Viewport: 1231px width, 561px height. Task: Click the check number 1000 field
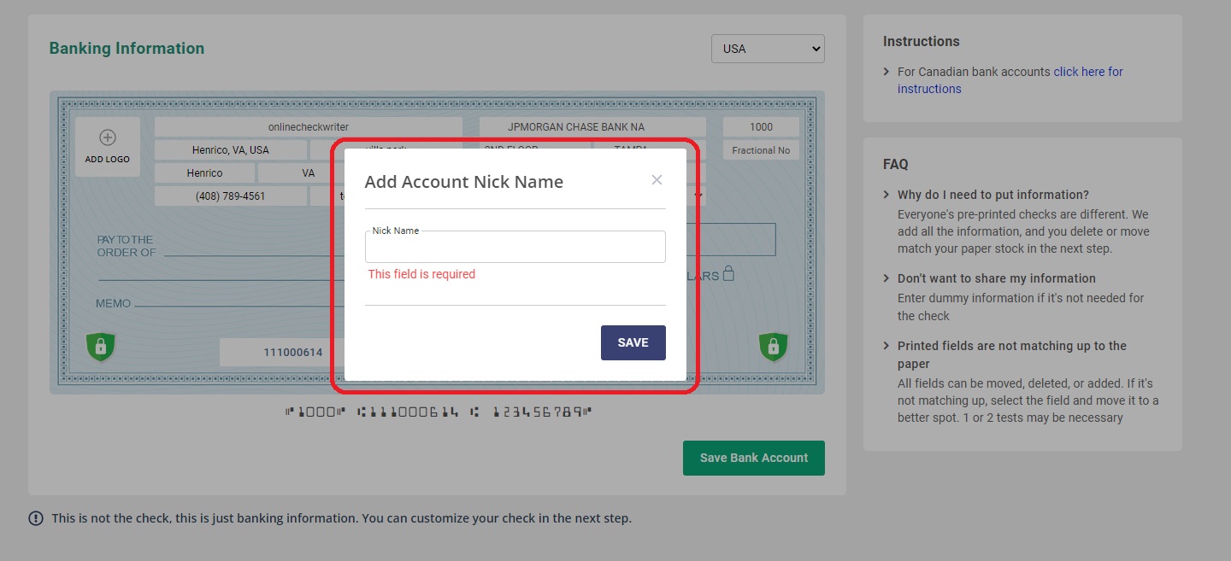761,127
